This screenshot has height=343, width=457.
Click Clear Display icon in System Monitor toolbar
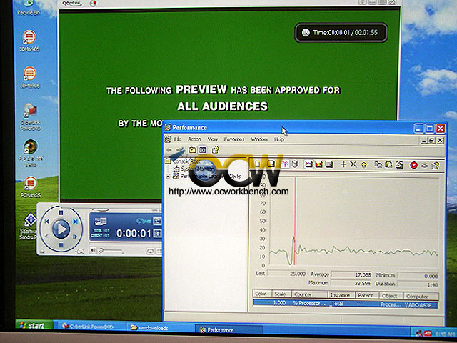pos(271,164)
